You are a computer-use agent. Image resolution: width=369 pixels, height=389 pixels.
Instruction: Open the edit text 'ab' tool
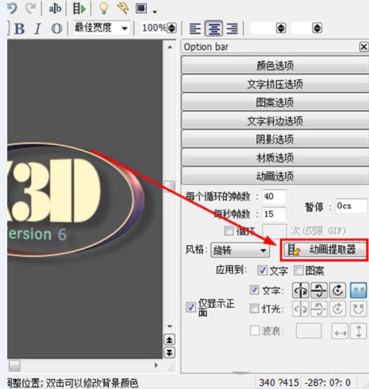coord(55,8)
